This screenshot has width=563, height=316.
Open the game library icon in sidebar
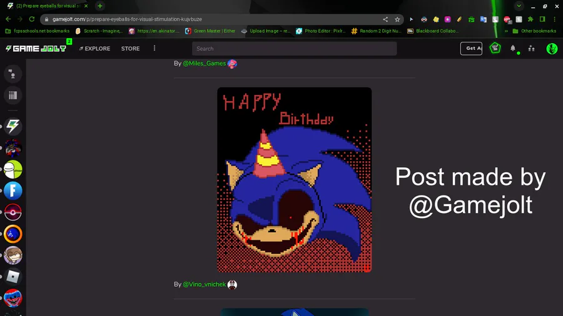pos(13,96)
